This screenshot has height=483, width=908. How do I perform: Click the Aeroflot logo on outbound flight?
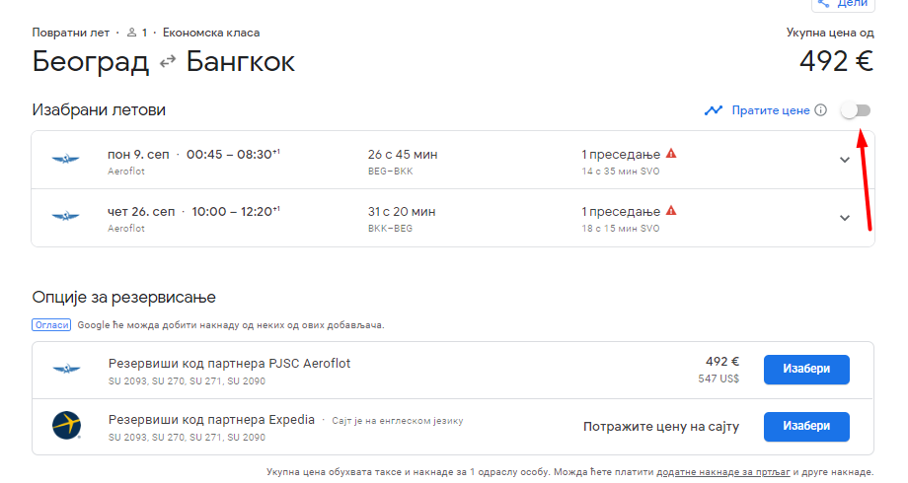click(65, 159)
